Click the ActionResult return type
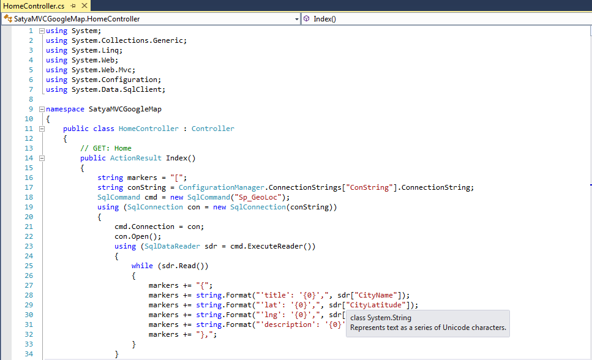592x360 pixels. point(136,158)
